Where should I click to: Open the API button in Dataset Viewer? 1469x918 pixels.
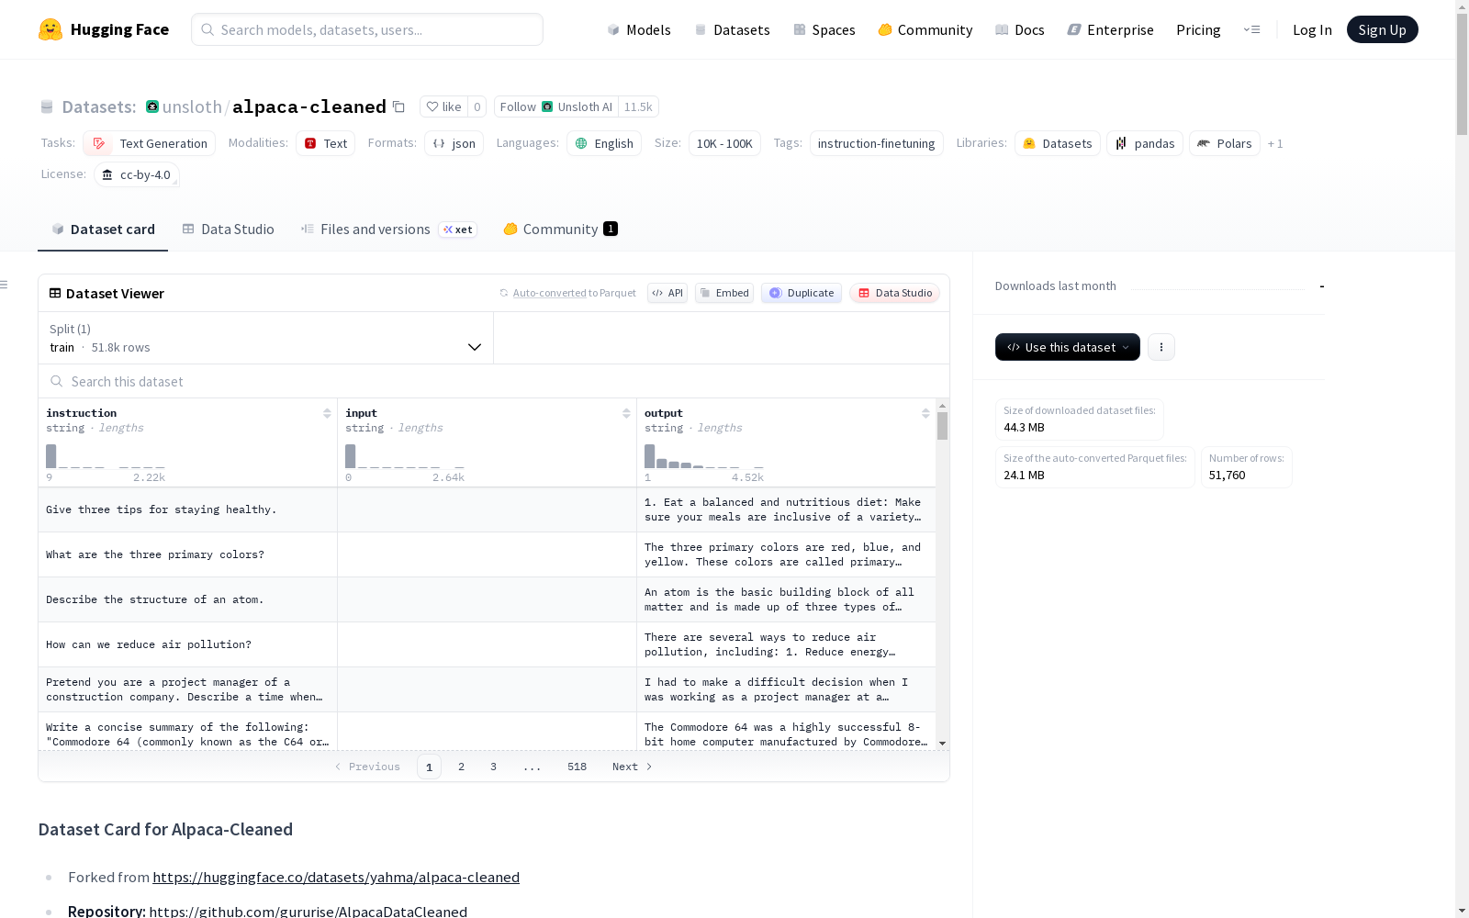click(x=667, y=293)
